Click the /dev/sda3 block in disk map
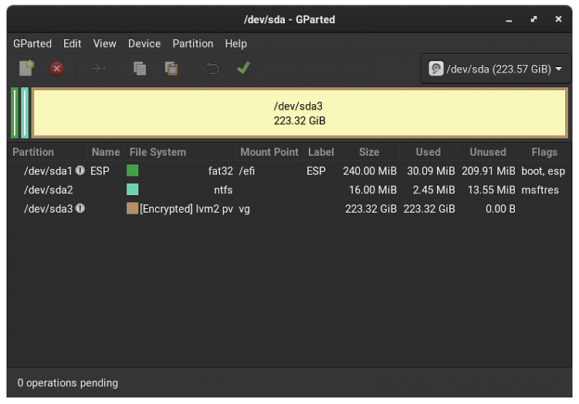This screenshot has width=579, height=404. (x=300, y=113)
